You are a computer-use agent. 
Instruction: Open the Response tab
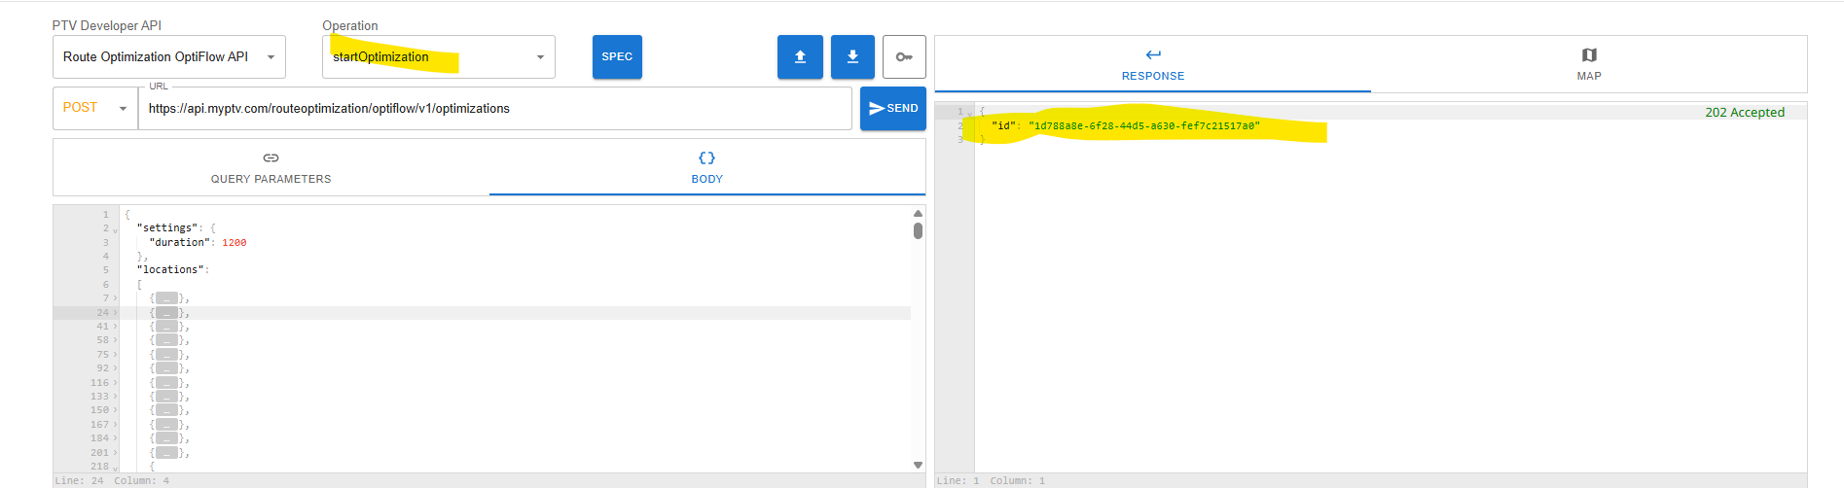1152,64
